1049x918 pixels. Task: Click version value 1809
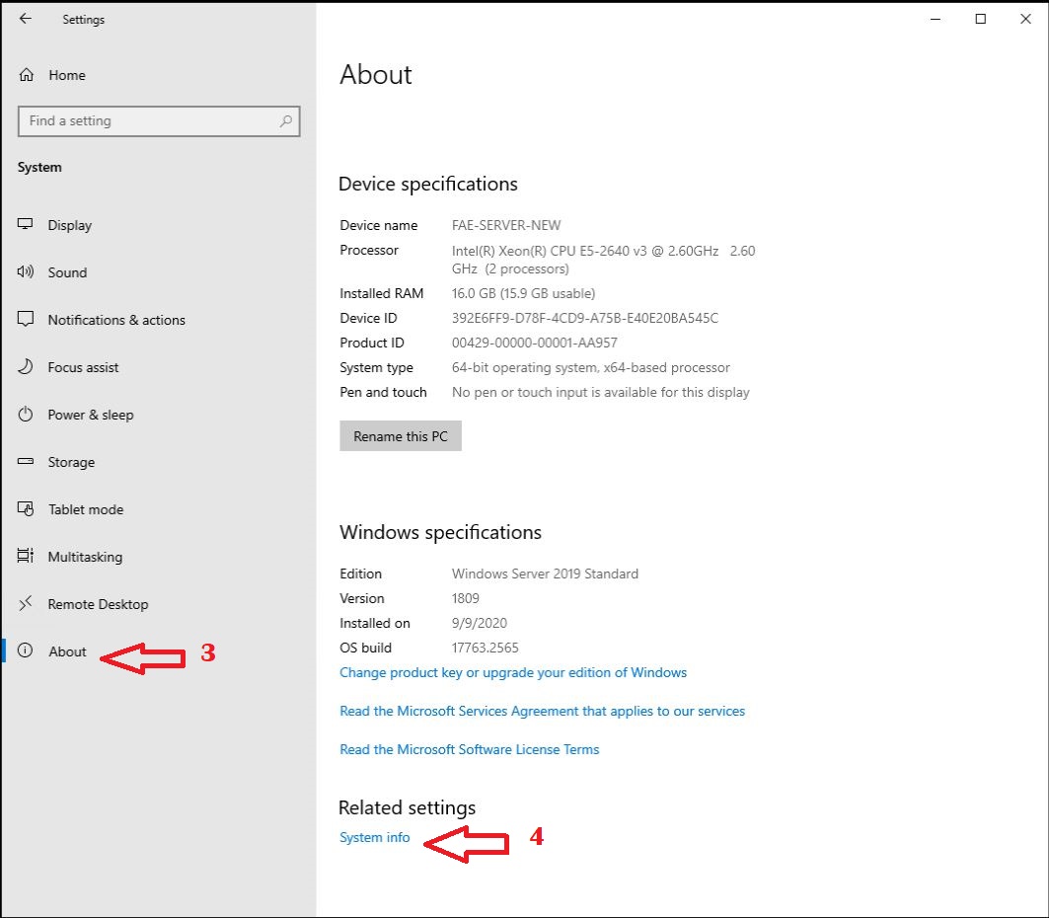tap(465, 599)
